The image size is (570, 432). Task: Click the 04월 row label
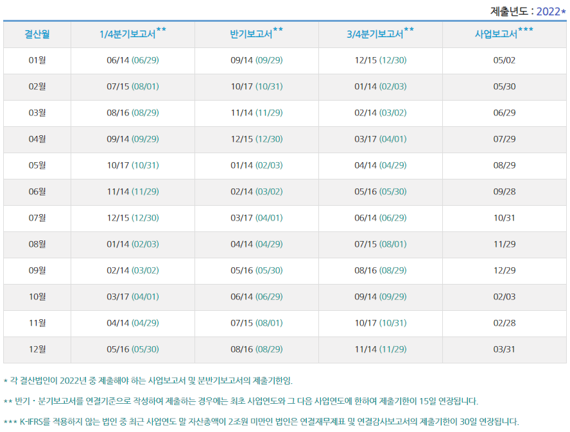[37, 139]
